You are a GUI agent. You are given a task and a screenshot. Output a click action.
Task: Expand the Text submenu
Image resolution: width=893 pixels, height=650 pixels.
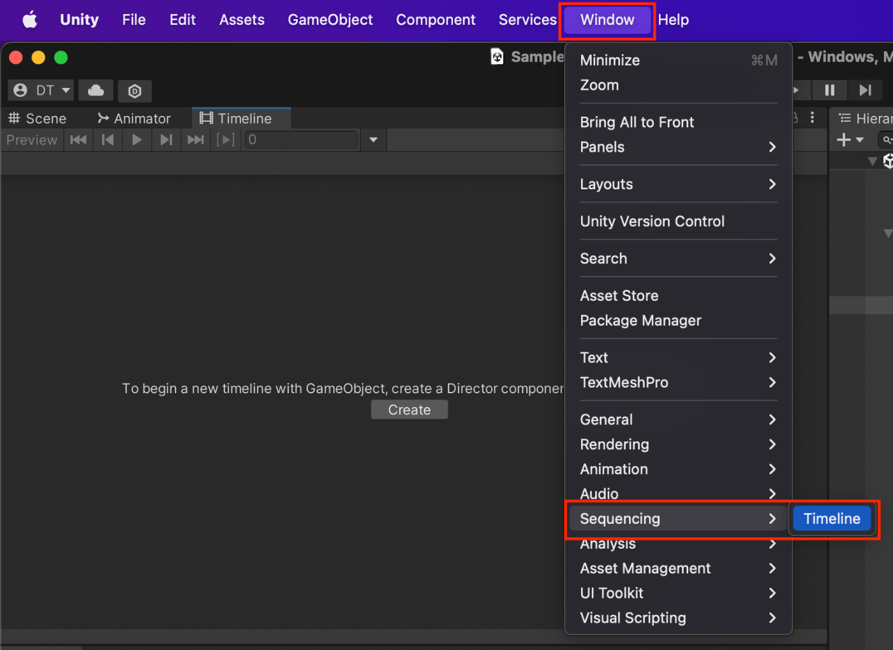point(679,357)
